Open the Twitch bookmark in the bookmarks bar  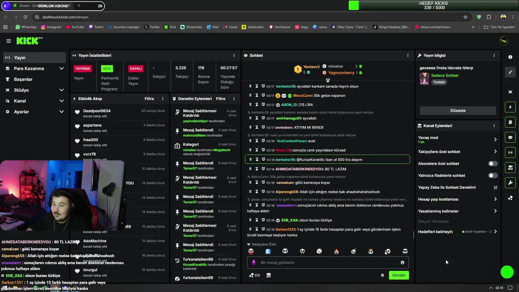click(96, 27)
